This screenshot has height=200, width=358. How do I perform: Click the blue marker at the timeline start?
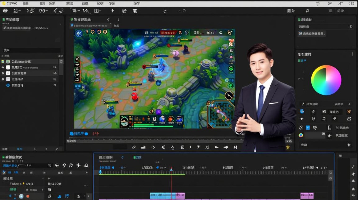pos(100,172)
